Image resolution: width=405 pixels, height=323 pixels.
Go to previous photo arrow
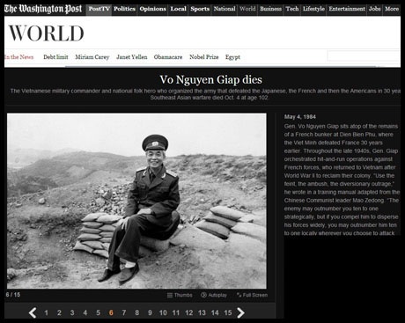pyautogui.click(x=33, y=312)
